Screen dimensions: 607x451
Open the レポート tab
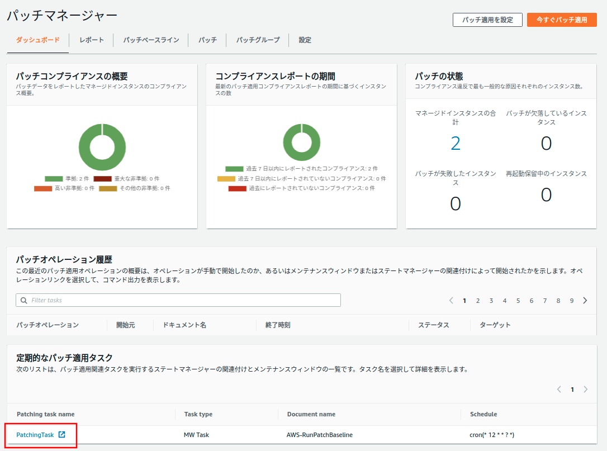[x=92, y=40]
